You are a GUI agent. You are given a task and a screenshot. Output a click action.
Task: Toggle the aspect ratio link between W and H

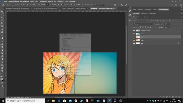coord(47,5)
